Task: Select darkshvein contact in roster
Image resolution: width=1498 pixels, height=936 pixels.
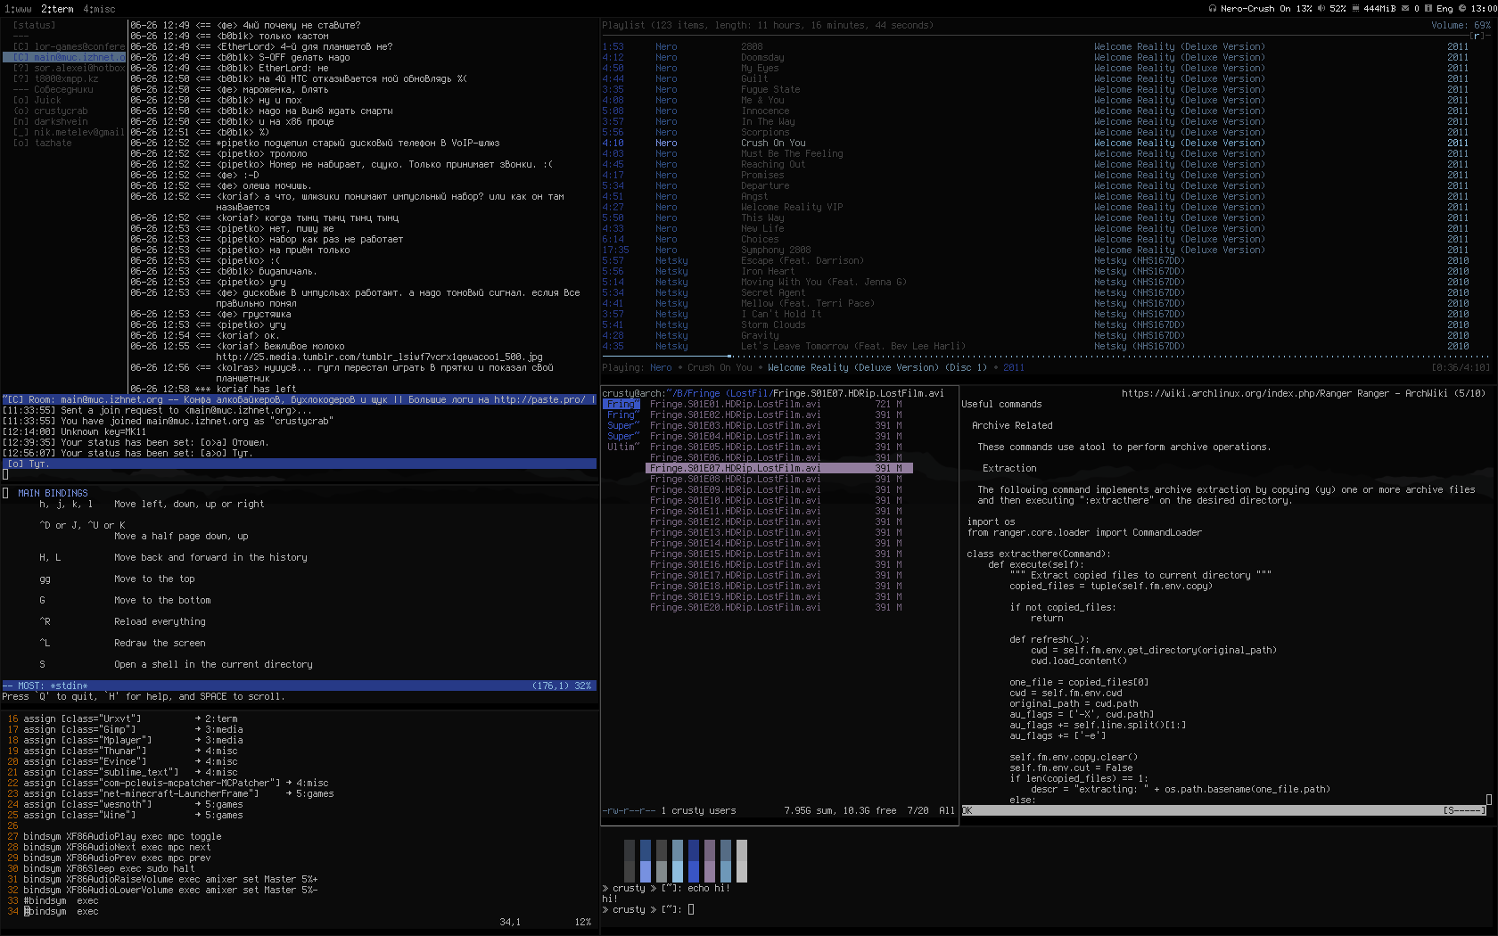Action: coord(50,121)
